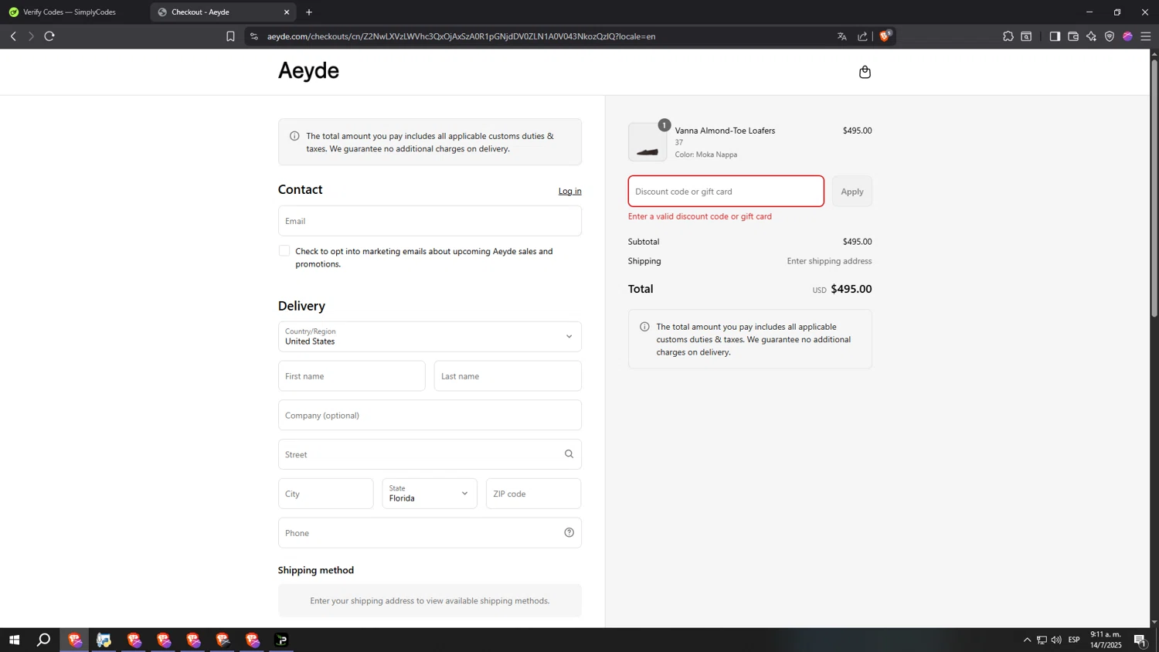Click the Aeyde logo
This screenshot has width=1159, height=652.
pos(308,71)
